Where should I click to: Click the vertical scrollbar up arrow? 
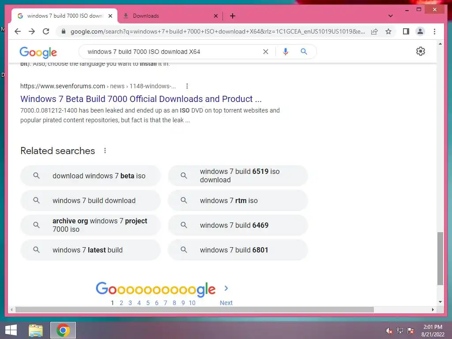(440, 44)
